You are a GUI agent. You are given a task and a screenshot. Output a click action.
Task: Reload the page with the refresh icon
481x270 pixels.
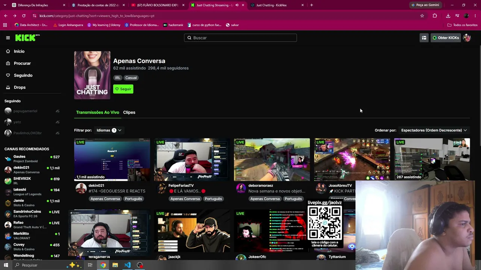[x=24, y=16]
